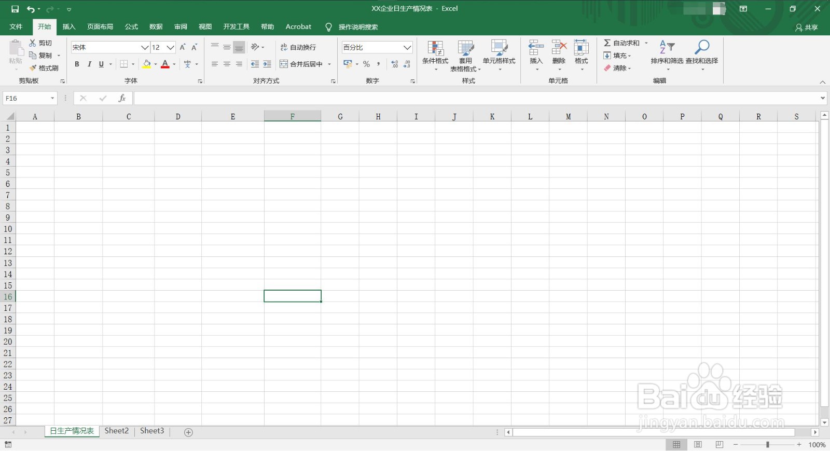
Task: Toggle Underline formatting
Action: coord(101,64)
